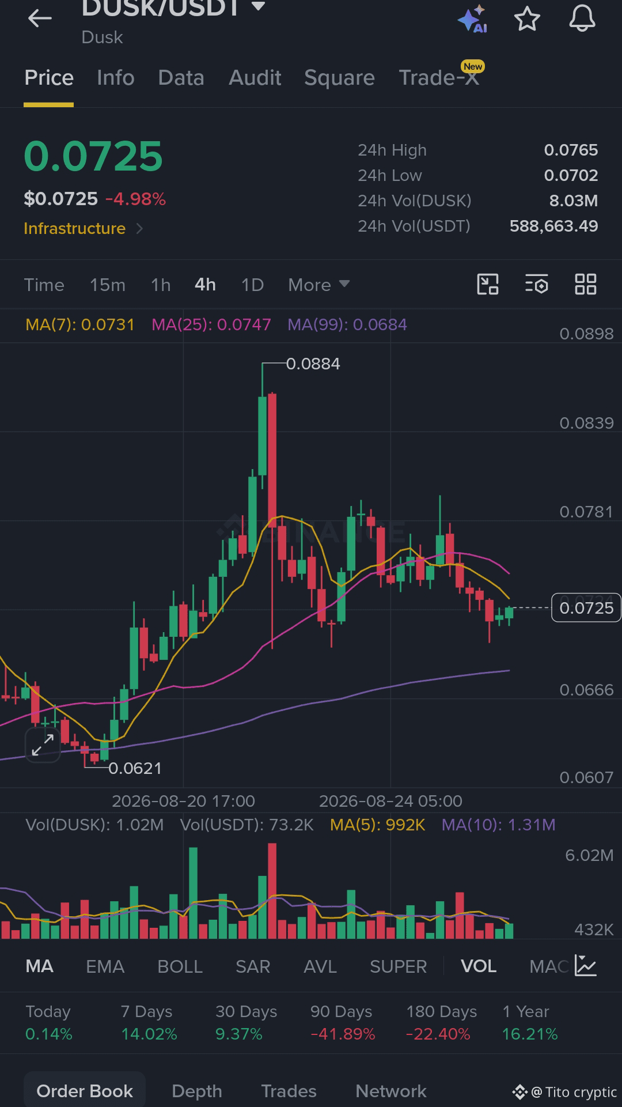Click the MA(99): 0.0684 label
The image size is (622, 1107).
[x=347, y=324]
